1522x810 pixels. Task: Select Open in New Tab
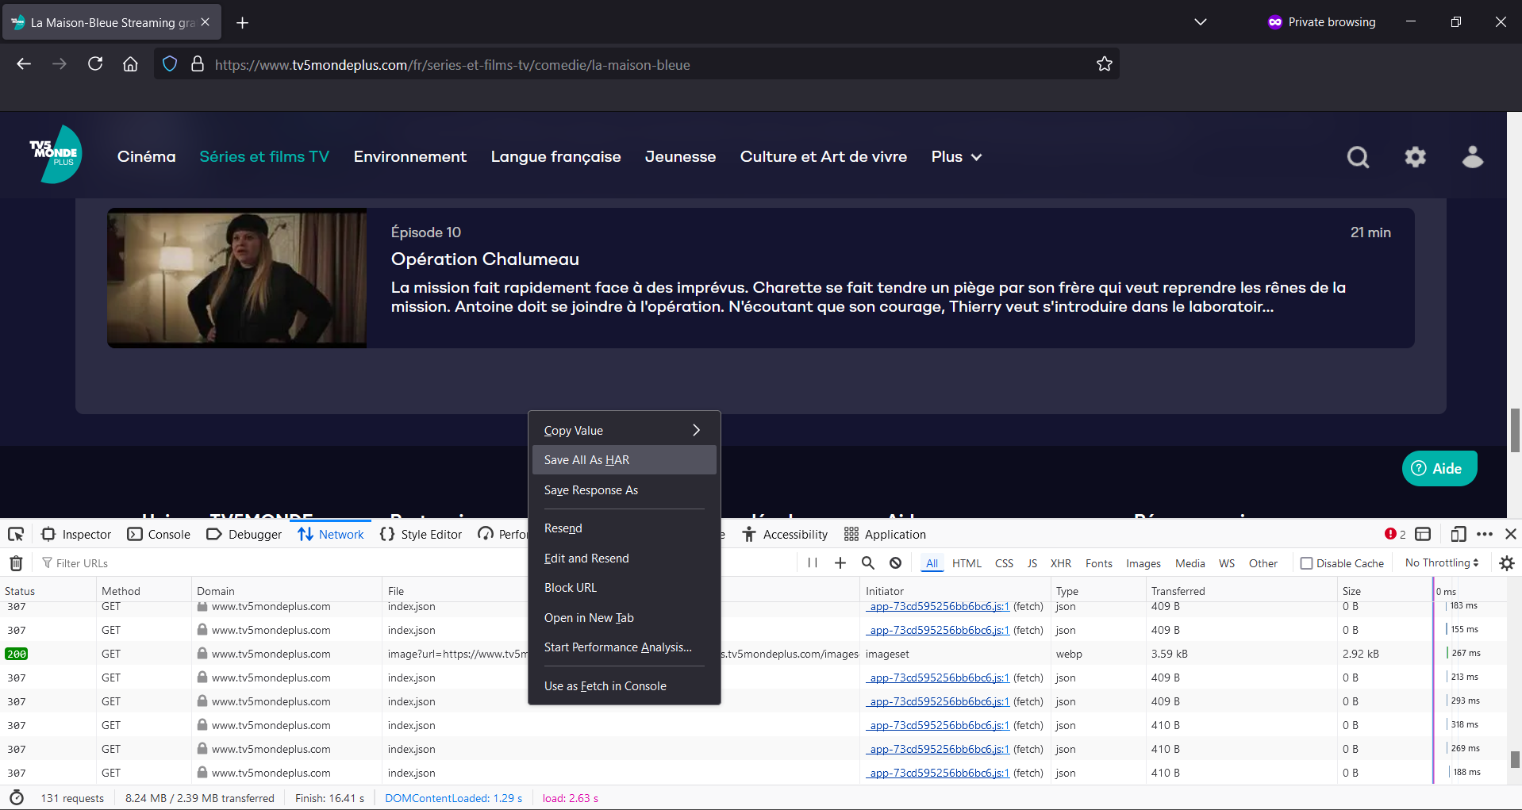[x=625, y=618]
